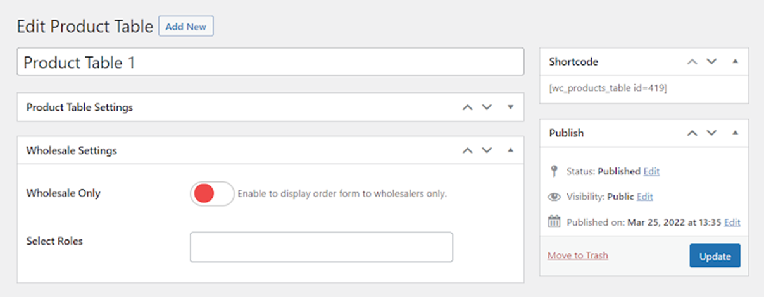
Task: Collapse the Wholesale Settings panel
Action: pos(511,150)
